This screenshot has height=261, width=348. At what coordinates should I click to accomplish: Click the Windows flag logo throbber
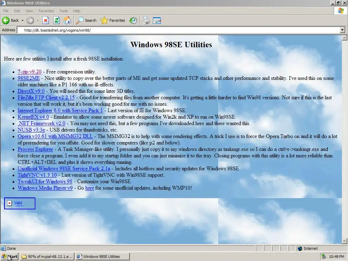341,11
